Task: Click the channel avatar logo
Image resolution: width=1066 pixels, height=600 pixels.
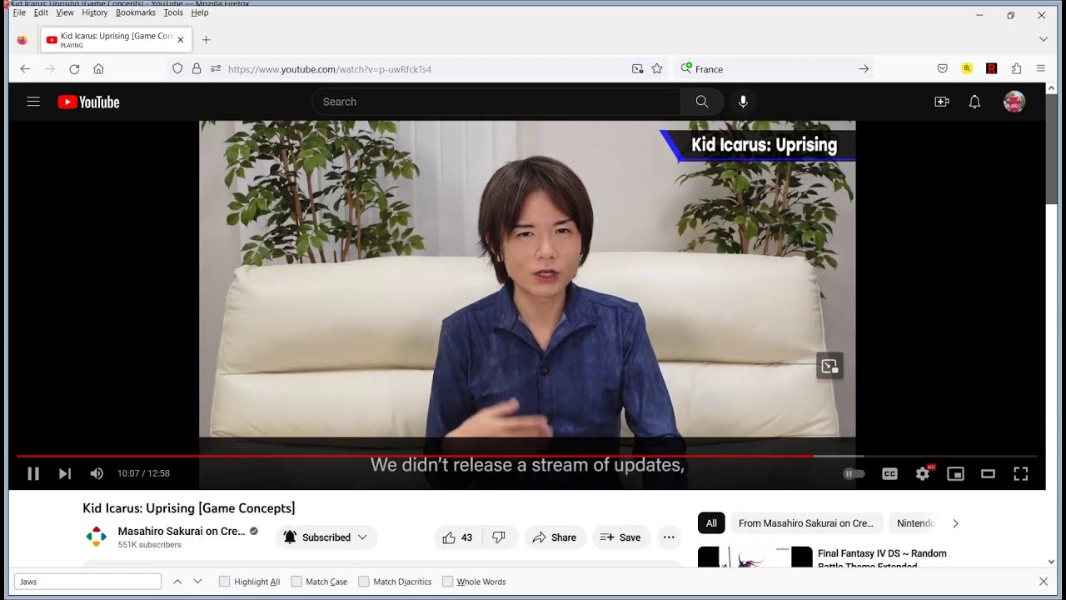Action: click(97, 537)
